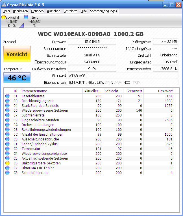The image size is (183, 216).
Task: Click the Aktueller column header
Action: (93, 91)
